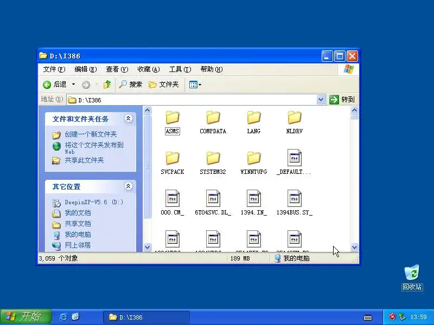Open the ASMS folder icon

(173, 118)
